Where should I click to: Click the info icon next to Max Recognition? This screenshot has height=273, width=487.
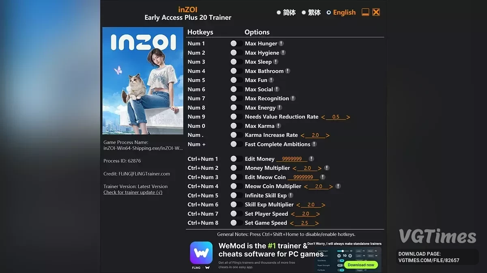(293, 98)
